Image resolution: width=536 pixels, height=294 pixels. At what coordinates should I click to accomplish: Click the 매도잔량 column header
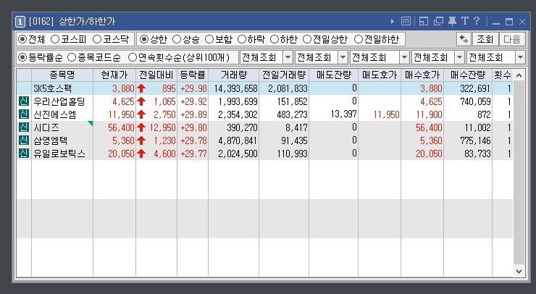(333, 75)
